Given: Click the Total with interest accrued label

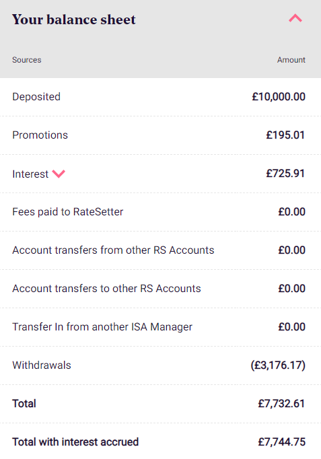Looking at the screenshot, I should tap(75, 442).
